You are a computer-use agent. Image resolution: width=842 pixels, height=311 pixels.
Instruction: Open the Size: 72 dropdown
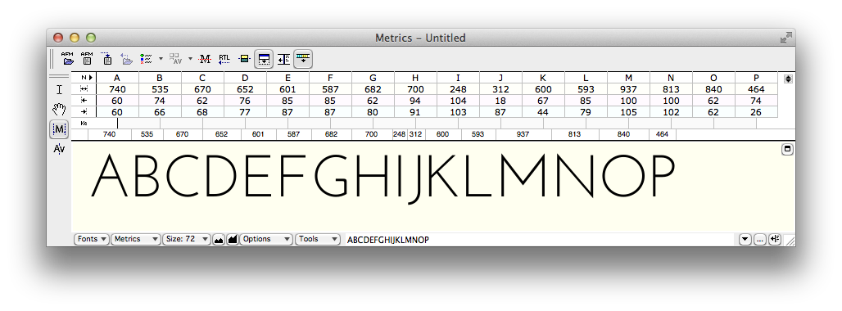pos(187,239)
